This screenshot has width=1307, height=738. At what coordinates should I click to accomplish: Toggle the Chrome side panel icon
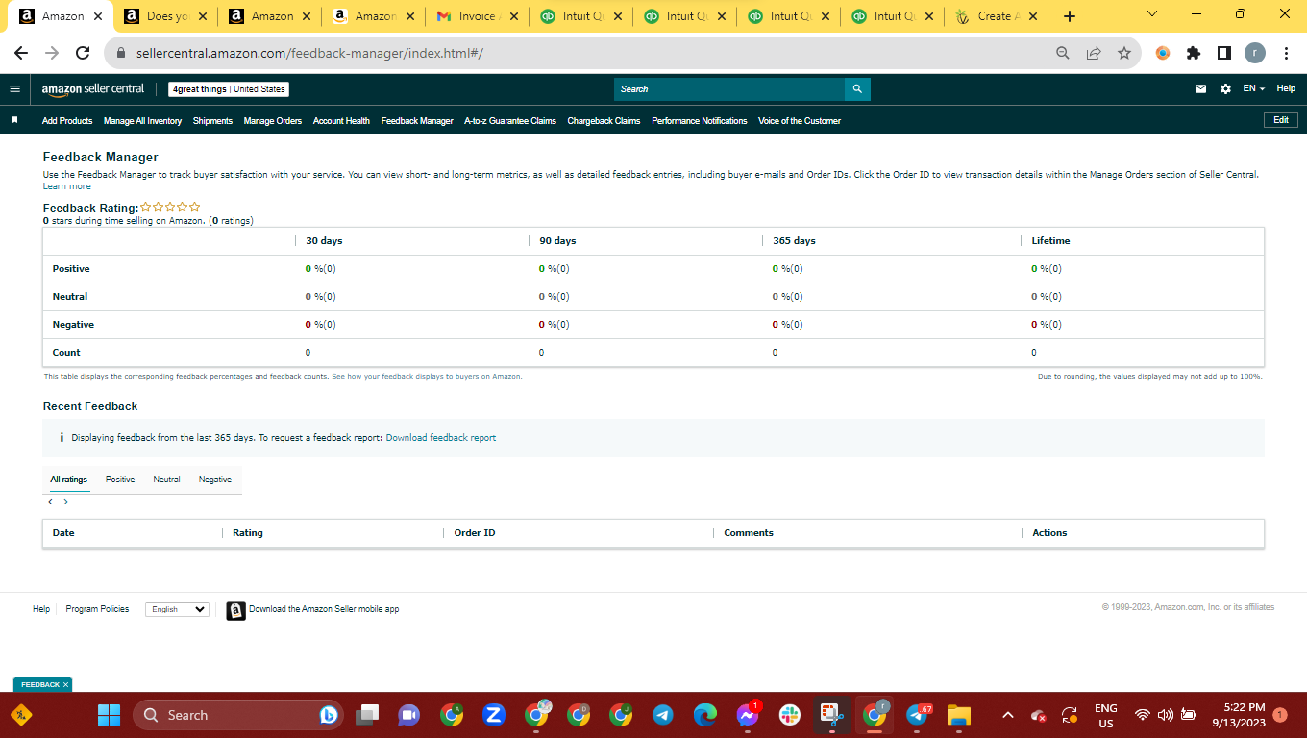tap(1223, 53)
